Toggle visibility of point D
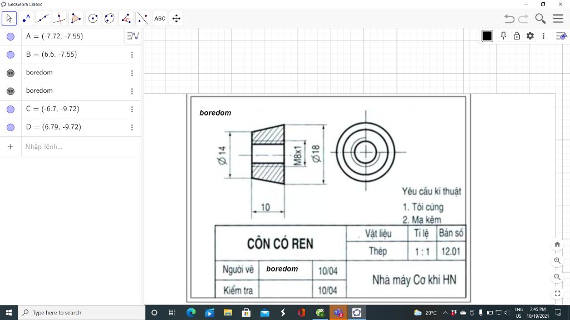 11,127
